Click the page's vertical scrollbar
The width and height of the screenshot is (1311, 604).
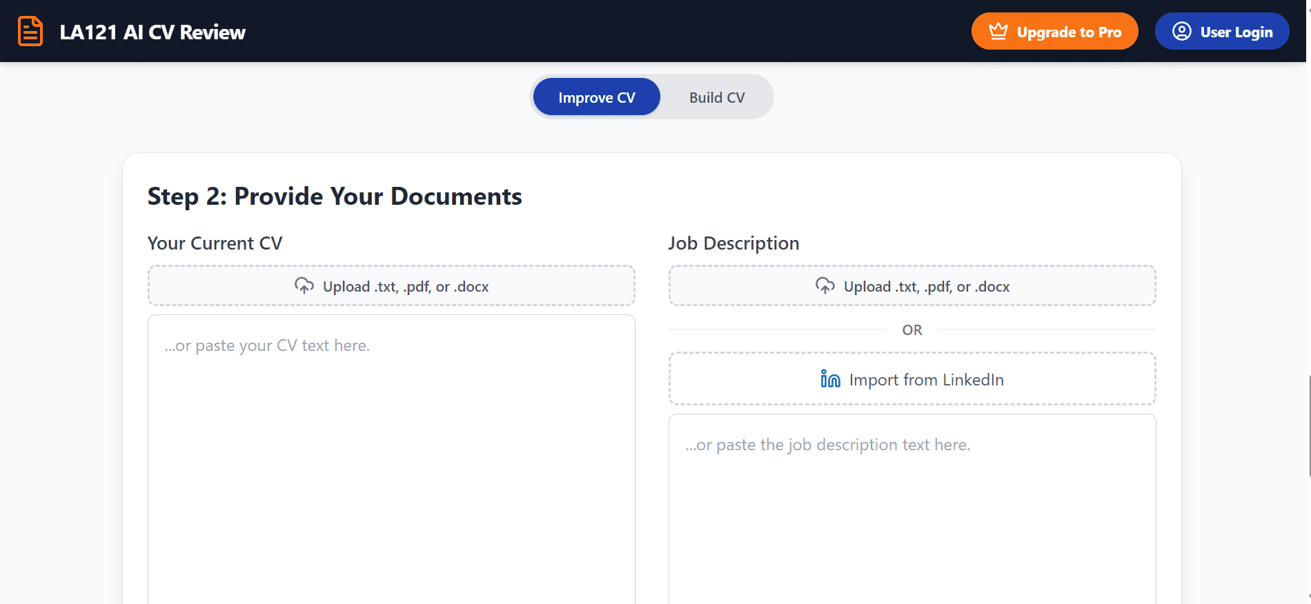[x=1308, y=426]
